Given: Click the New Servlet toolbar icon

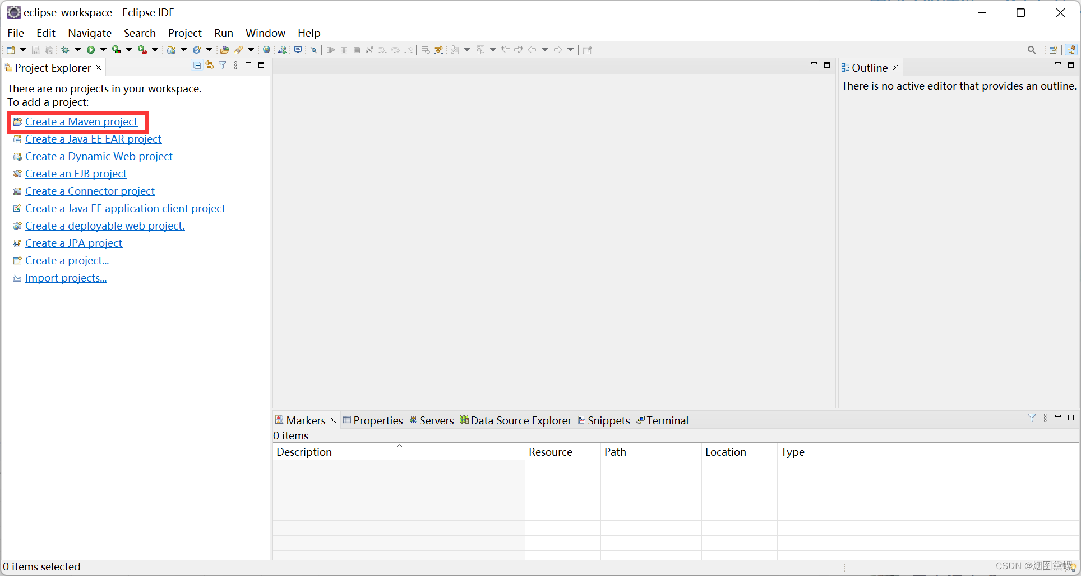Looking at the screenshot, I should [x=197, y=50].
